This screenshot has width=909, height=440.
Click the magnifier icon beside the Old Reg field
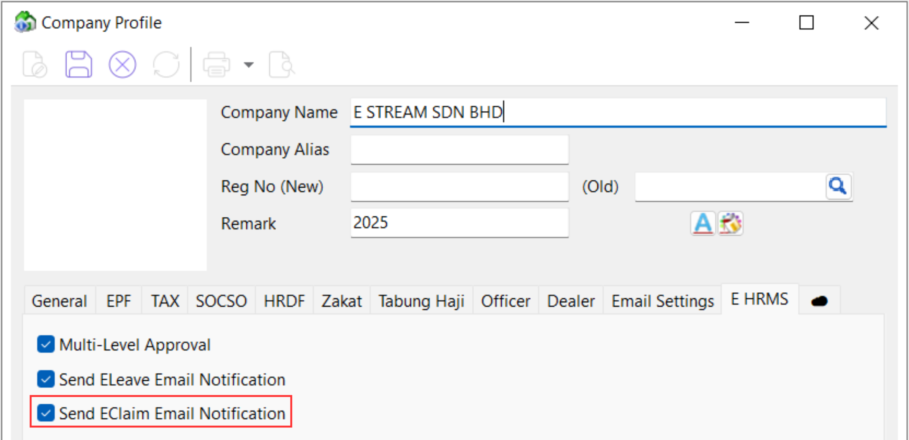point(838,186)
